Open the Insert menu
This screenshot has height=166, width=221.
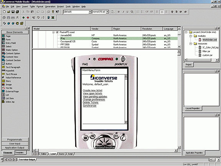[x=25, y=7]
